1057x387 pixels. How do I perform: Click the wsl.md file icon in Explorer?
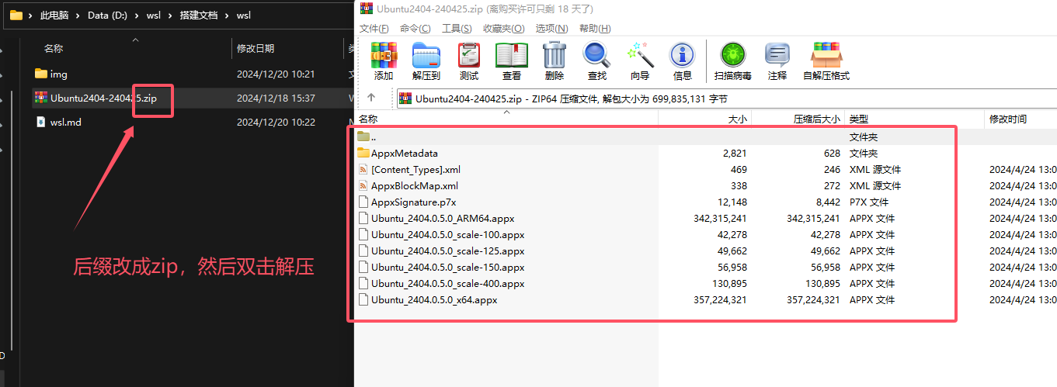coord(41,122)
